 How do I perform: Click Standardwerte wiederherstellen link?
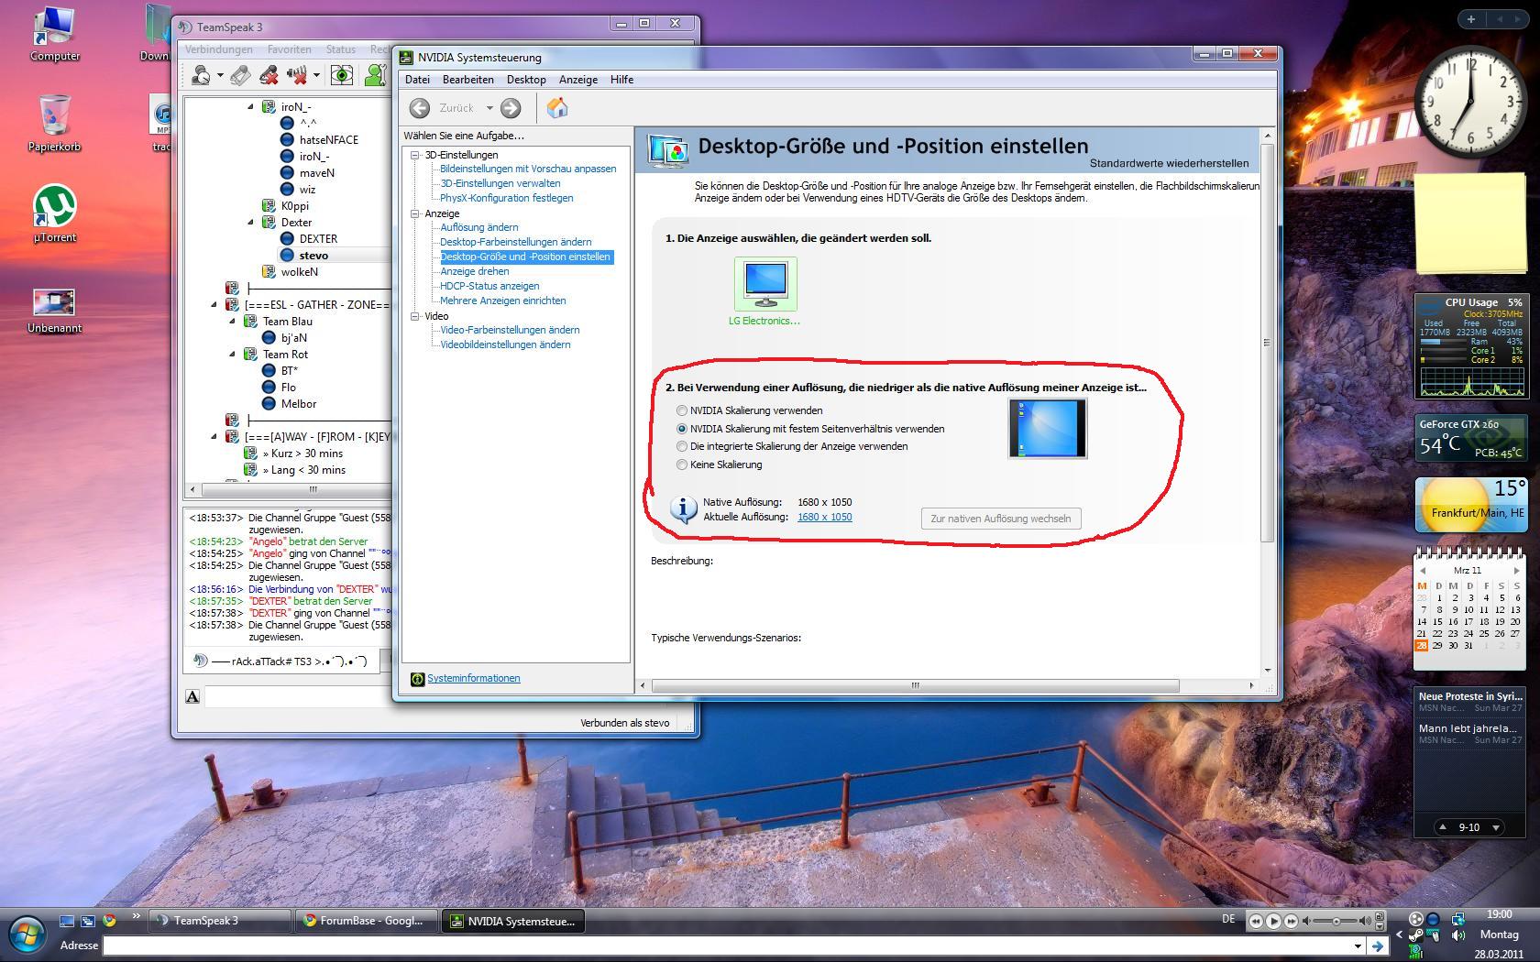[1169, 163]
